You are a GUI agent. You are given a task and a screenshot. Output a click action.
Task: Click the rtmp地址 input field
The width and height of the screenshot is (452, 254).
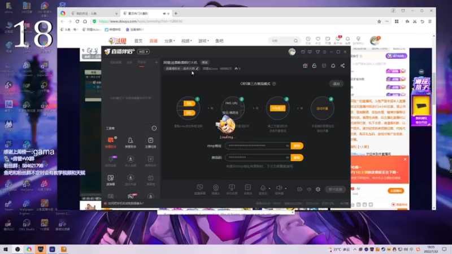point(258,146)
